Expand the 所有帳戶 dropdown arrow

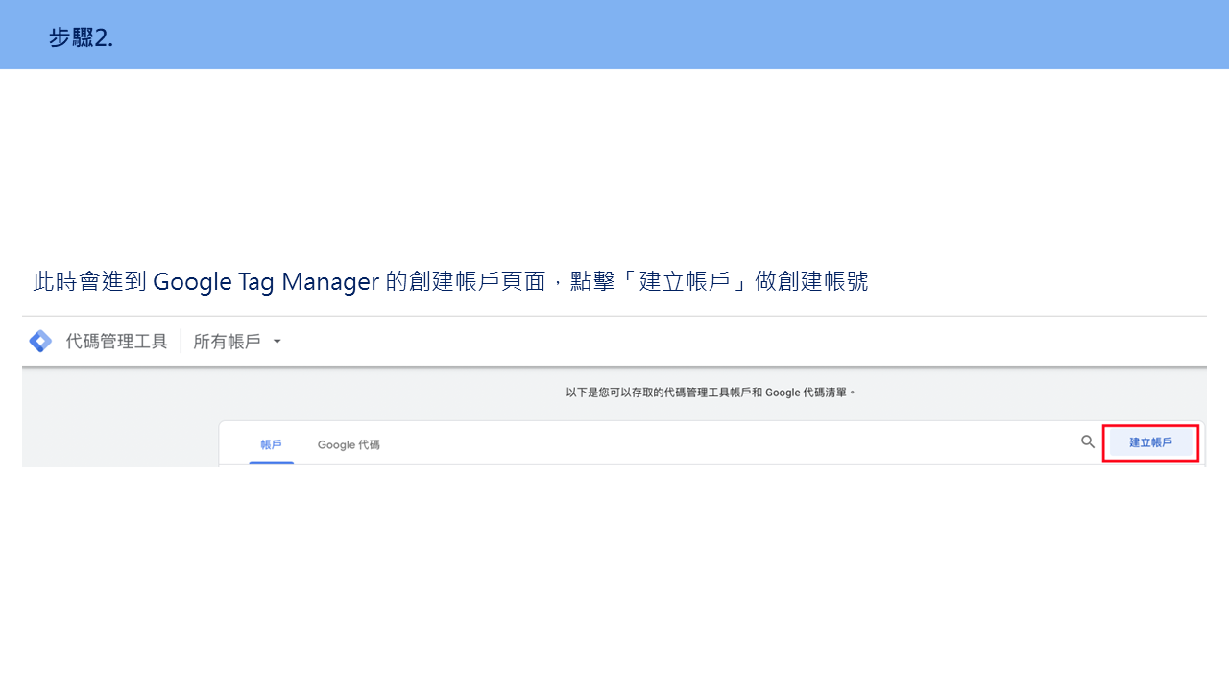click(x=277, y=342)
